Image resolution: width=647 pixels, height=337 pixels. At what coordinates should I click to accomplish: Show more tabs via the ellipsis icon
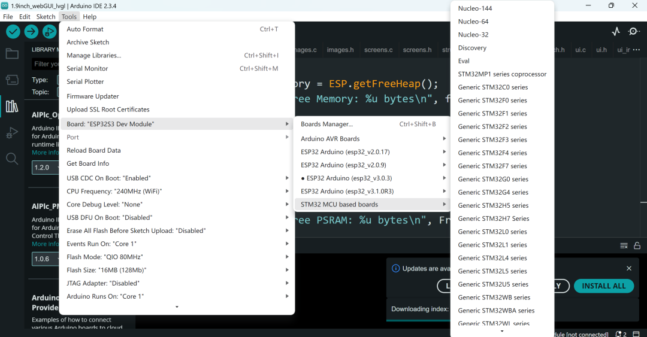tap(636, 50)
